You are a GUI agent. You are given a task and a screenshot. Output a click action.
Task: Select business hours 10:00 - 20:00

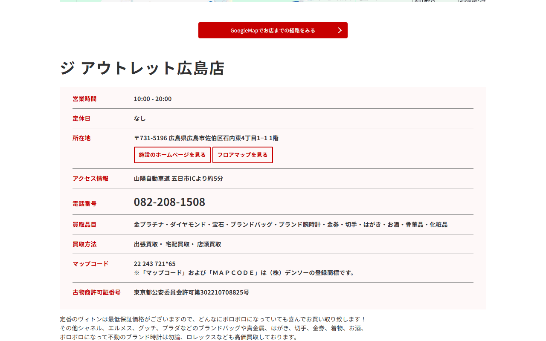tap(153, 99)
